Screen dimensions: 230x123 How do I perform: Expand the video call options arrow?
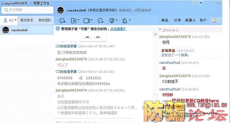pyautogui.click(x=92, y=20)
